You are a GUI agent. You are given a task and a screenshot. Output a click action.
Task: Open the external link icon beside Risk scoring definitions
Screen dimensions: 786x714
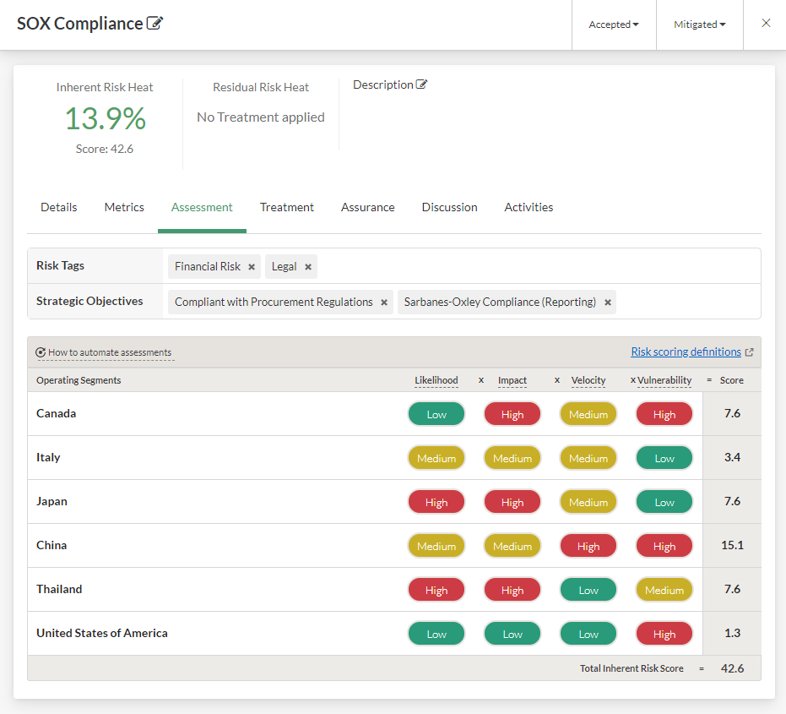point(750,352)
